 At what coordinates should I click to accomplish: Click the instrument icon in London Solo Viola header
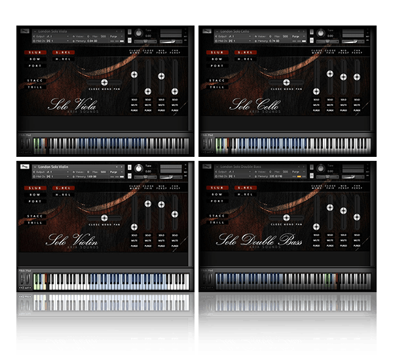coord(25,31)
